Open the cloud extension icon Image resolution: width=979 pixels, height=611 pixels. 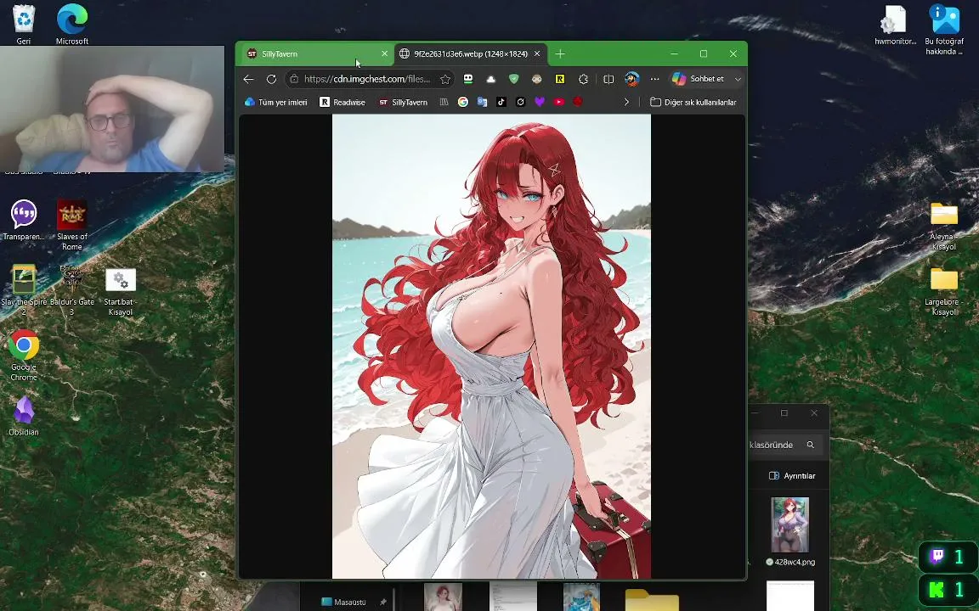coord(490,79)
